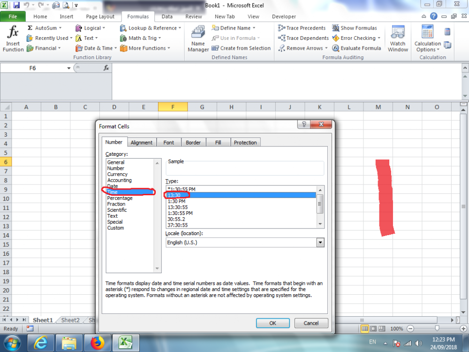469x352 pixels.
Task: Toggle Show Formulas
Action: coord(355,28)
